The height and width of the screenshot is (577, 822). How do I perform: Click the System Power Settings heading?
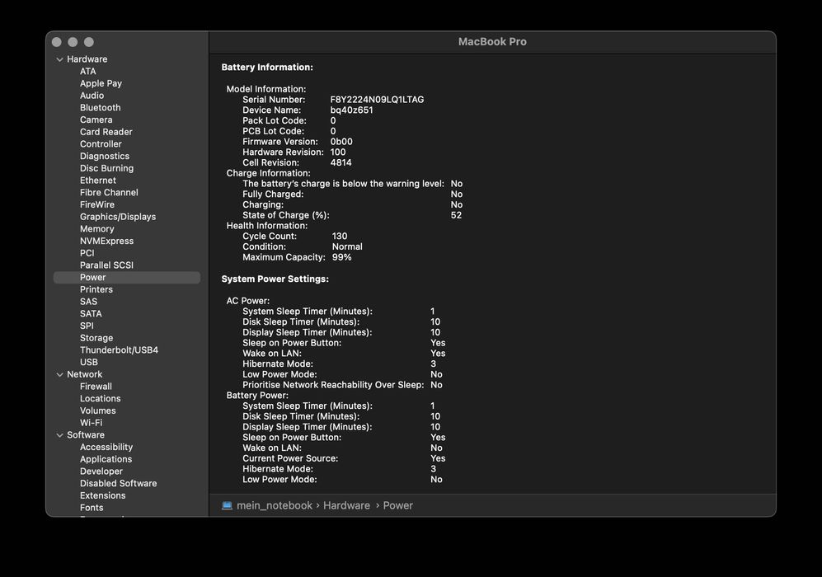click(x=275, y=279)
